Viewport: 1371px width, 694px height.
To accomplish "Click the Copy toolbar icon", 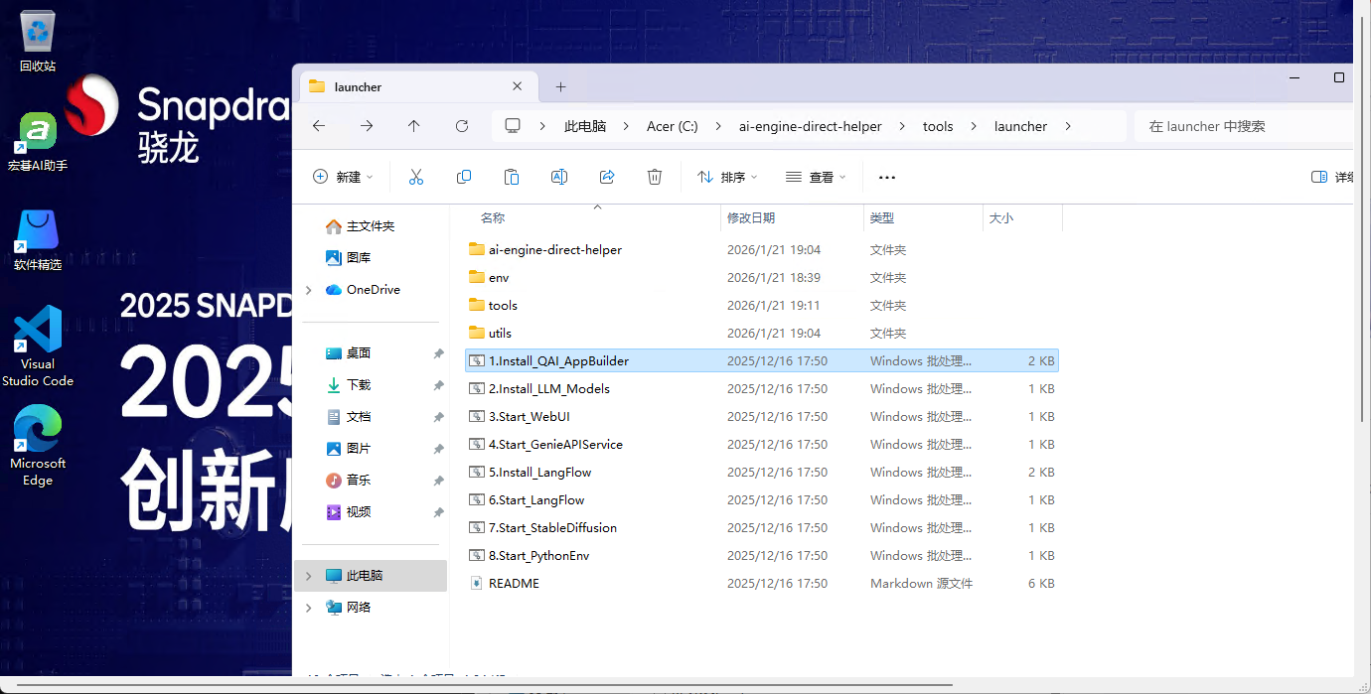I will click(x=464, y=177).
